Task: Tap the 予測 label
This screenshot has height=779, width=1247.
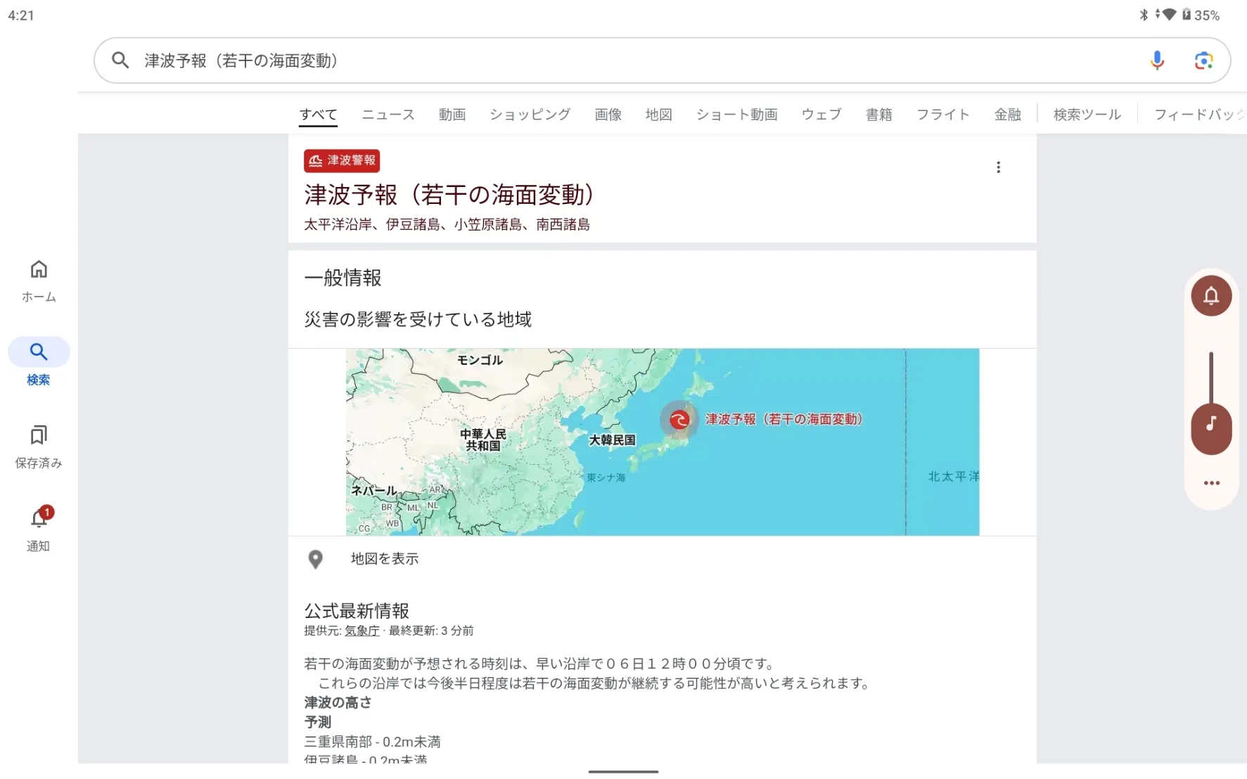Action: [x=317, y=722]
